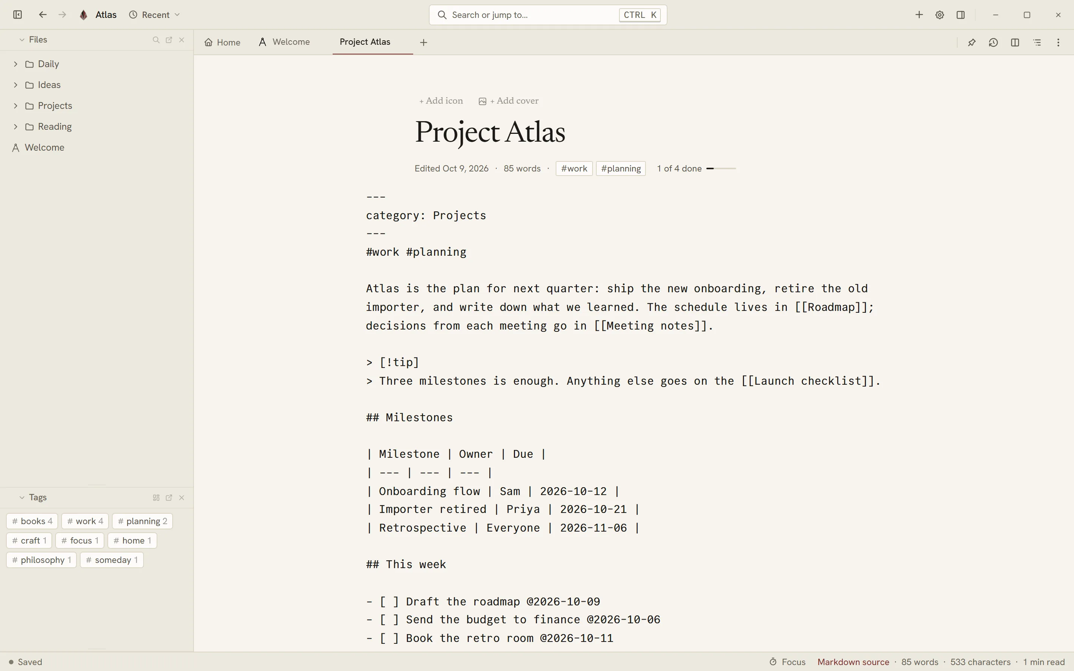Viewport: 1074px width, 671px height.
Task: Click the Atlas vault logo icon
Action: point(84,15)
